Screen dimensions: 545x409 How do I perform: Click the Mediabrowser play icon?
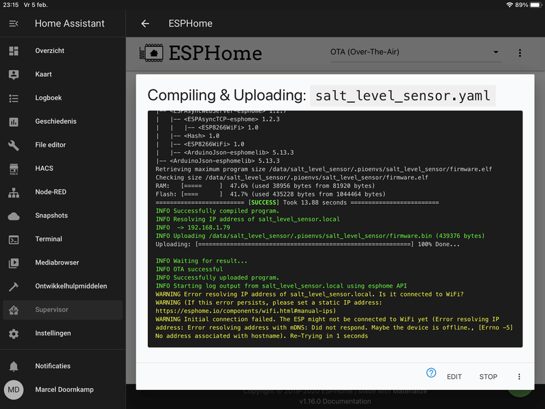(14, 263)
